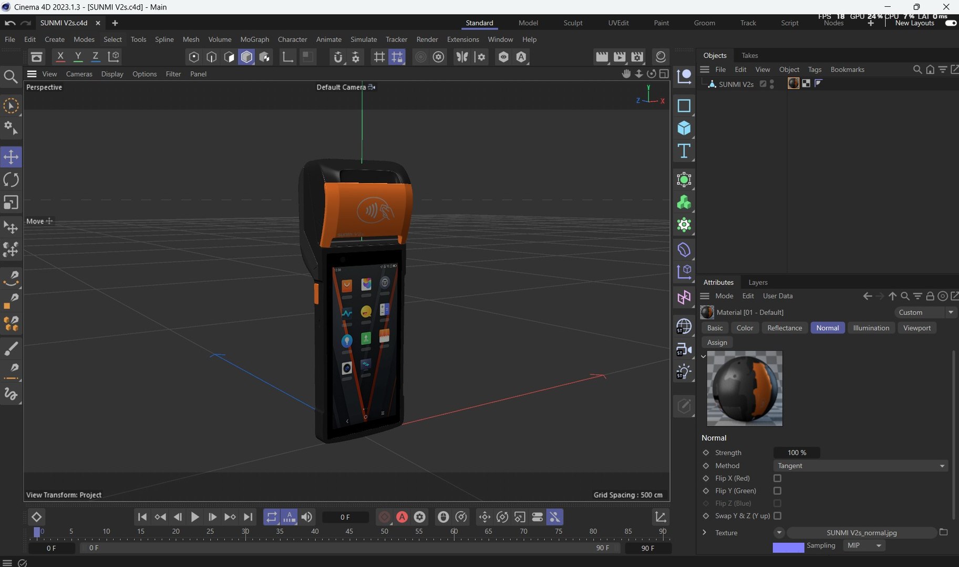Click the Assign button
Viewport: 959px width, 567px height.
[717, 342]
